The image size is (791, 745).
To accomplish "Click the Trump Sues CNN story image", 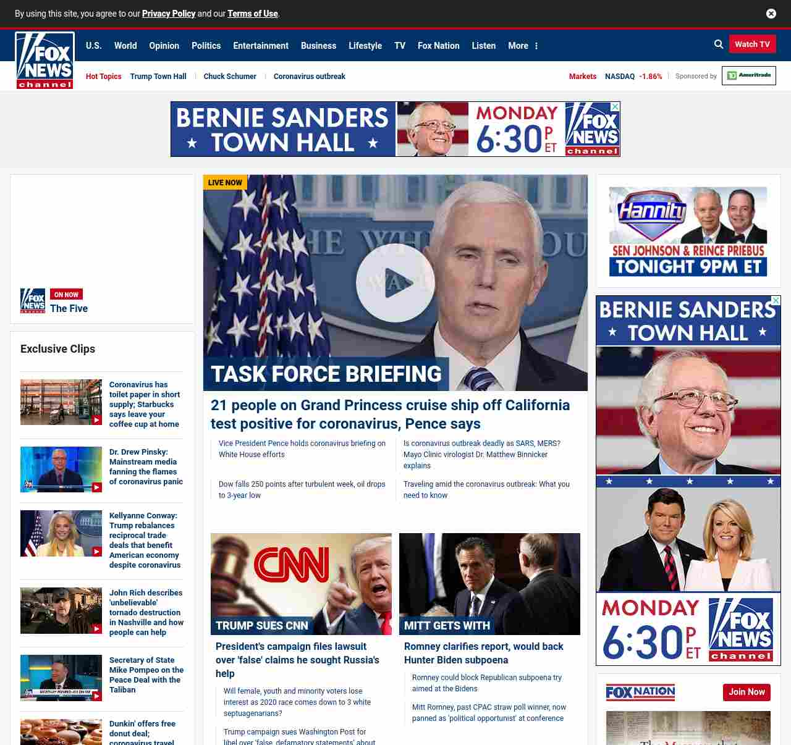I will 301,584.
